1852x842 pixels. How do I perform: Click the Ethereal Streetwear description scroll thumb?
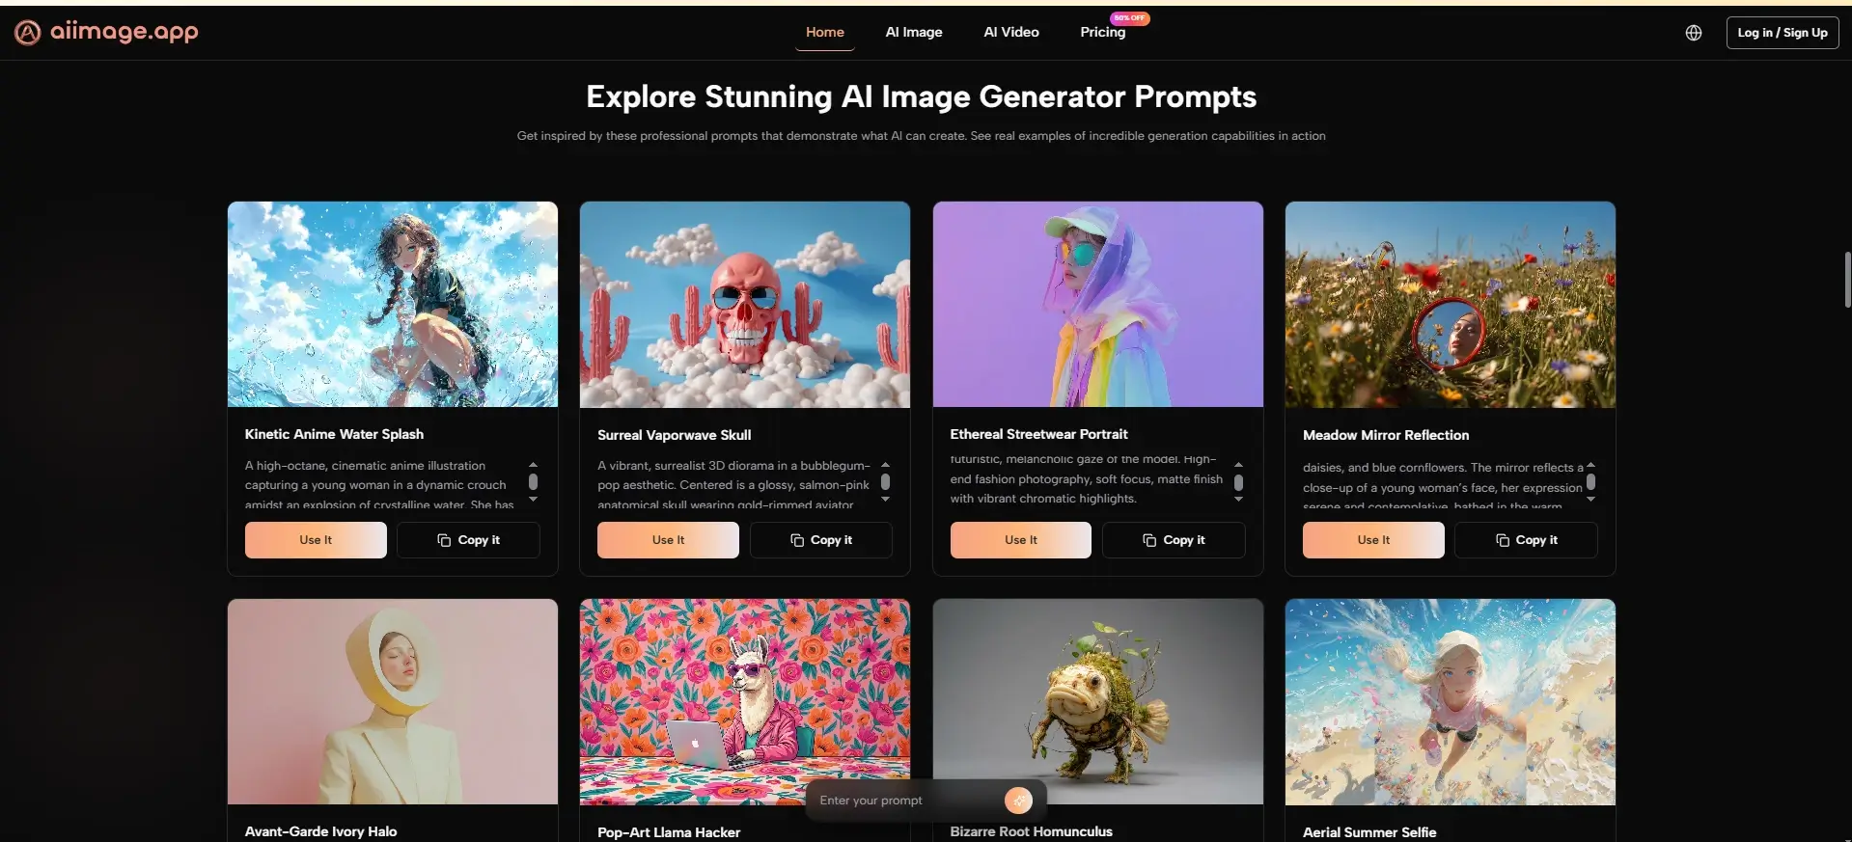click(1238, 482)
